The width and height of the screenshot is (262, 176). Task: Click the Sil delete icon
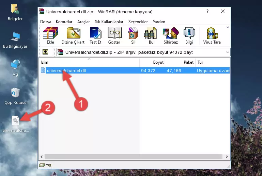tap(133, 35)
